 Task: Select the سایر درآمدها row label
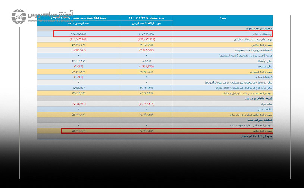[262, 60]
